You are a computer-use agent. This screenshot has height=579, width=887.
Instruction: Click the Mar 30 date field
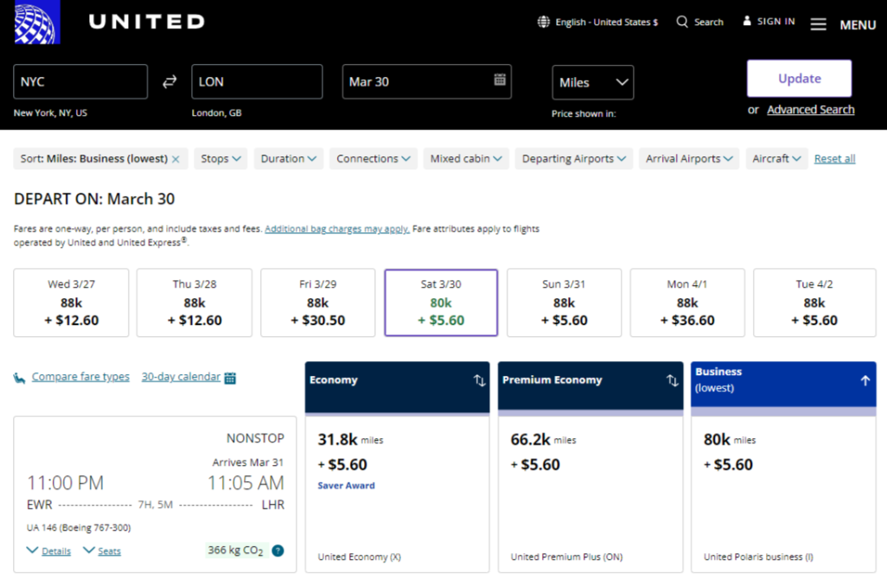[426, 81]
